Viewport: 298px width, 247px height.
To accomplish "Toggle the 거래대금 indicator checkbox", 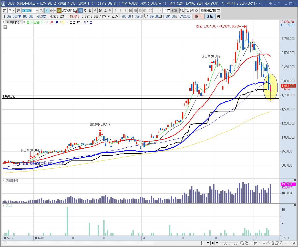I will point(4,180).
